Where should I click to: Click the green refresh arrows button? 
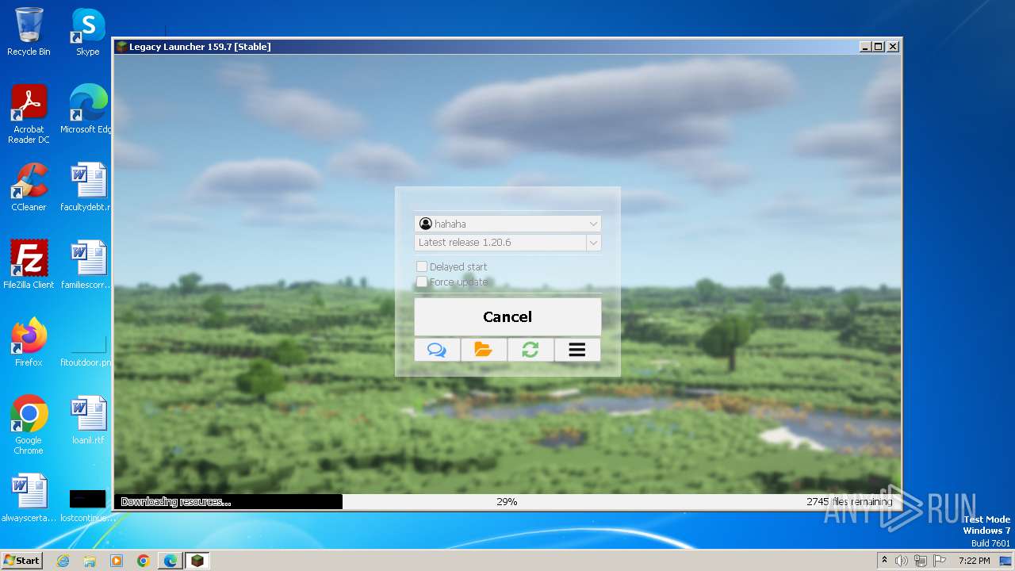[530, 350]
